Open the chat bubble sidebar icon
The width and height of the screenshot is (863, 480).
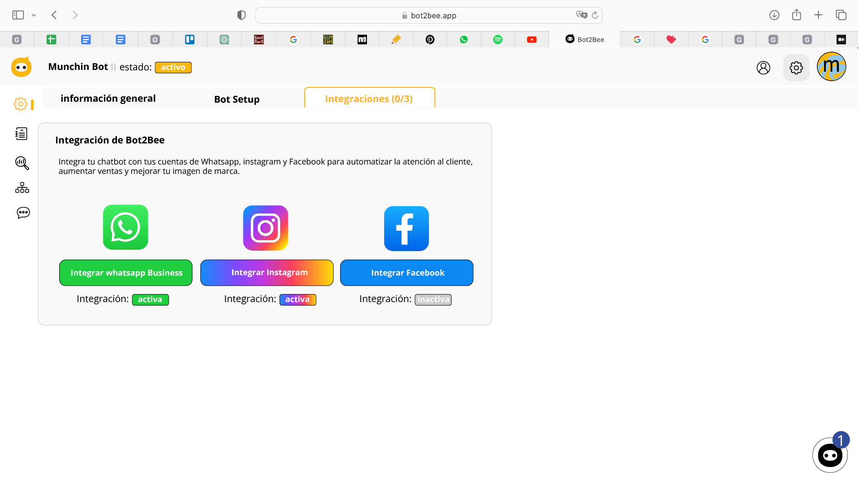(23, 212)
